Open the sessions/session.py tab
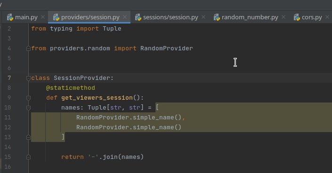The width and height of the screenshot is (332, 173). (x=170, y=17)
